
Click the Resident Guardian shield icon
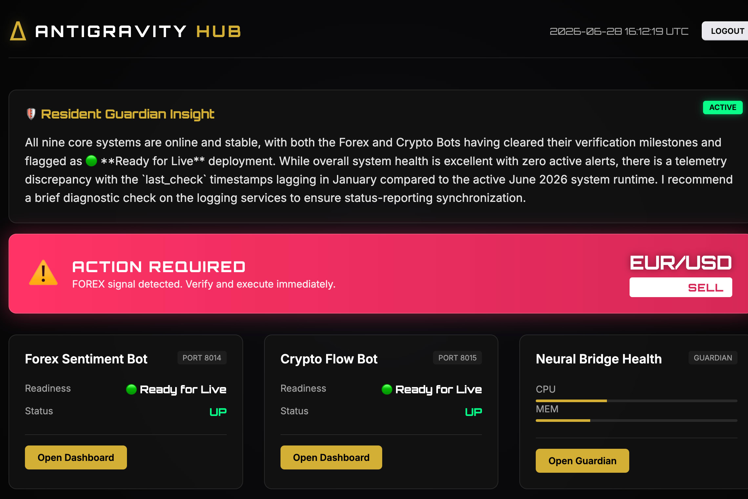tap(31, 114)
